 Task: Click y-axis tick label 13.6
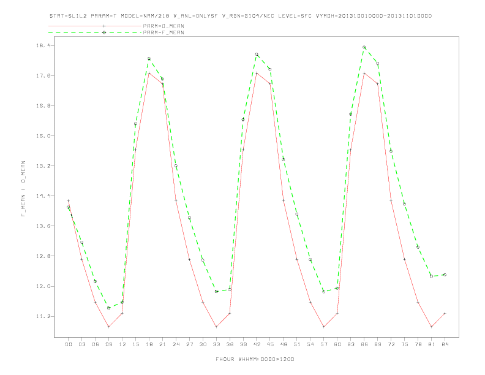(43, 226)
